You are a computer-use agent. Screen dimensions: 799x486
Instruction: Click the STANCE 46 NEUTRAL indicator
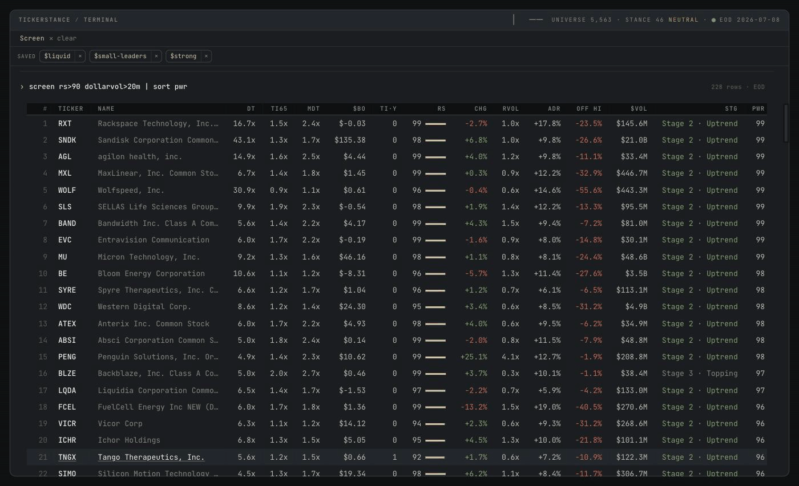tap(661, 19)
